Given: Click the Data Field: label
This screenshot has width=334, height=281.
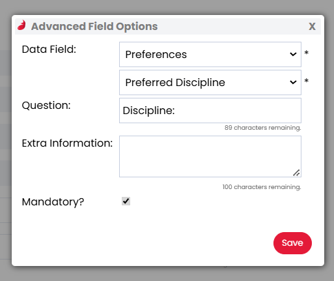Looking at the screenshot, I should pos(49,50).
